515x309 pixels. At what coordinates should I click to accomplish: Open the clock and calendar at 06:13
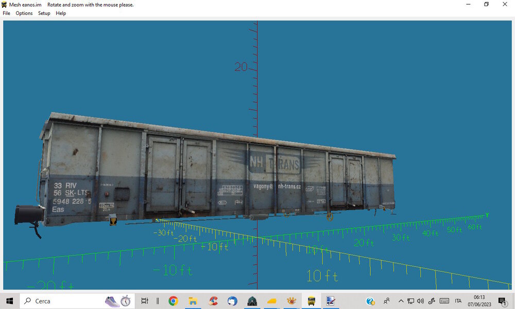pyautogui.click(x=479, y=301)
